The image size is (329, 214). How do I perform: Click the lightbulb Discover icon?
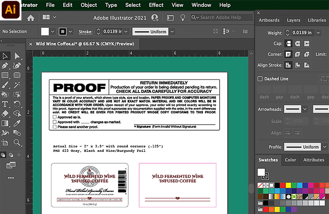[x=183, y=17]
